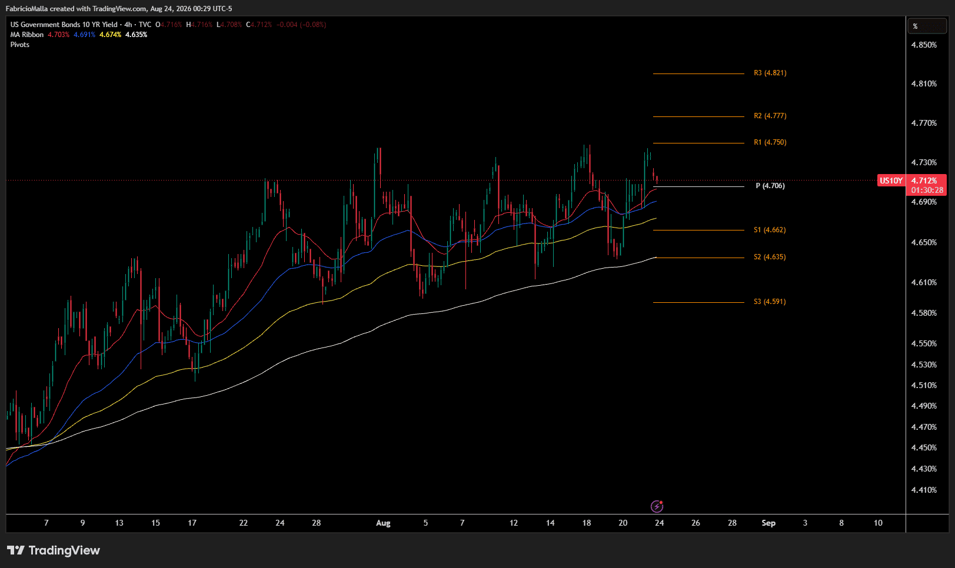Click the low value 4.708% in the legend

231,25
